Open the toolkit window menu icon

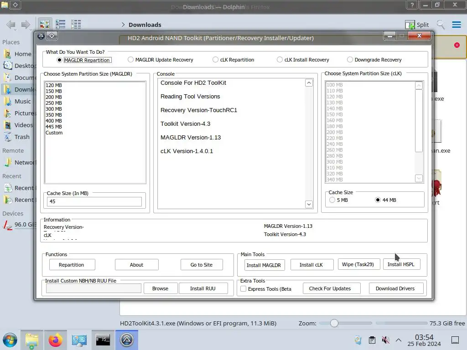pyautogui.click(x=41, y=36)
